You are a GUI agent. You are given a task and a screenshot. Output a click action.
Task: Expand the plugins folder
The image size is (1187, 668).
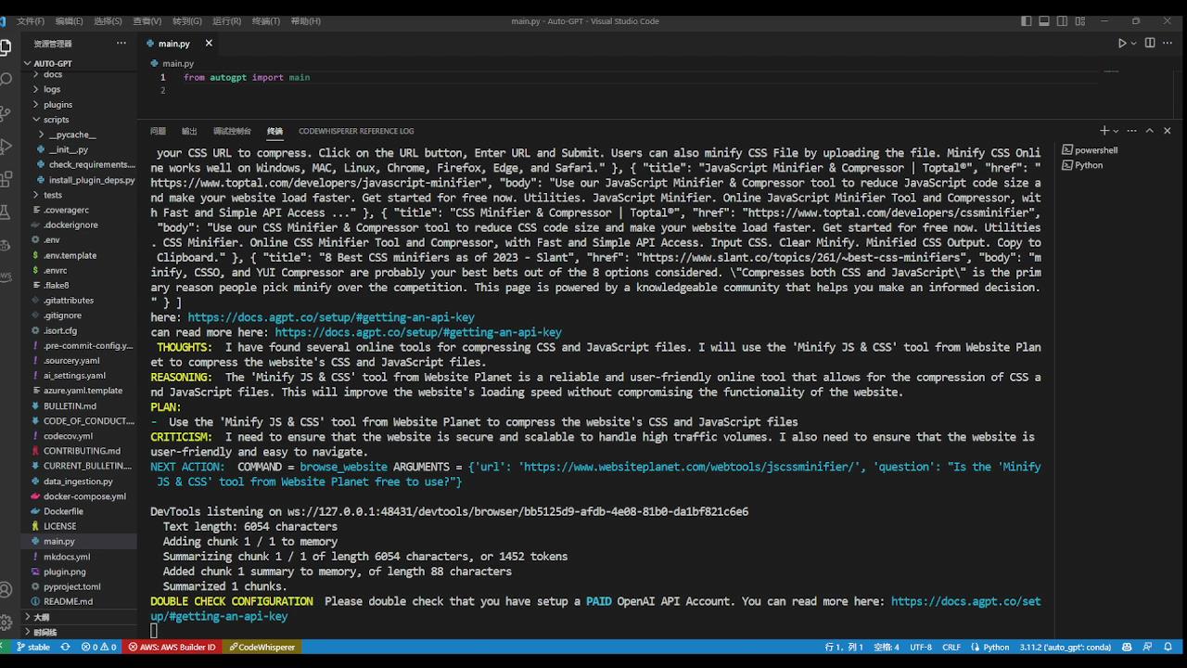(79, 104)
